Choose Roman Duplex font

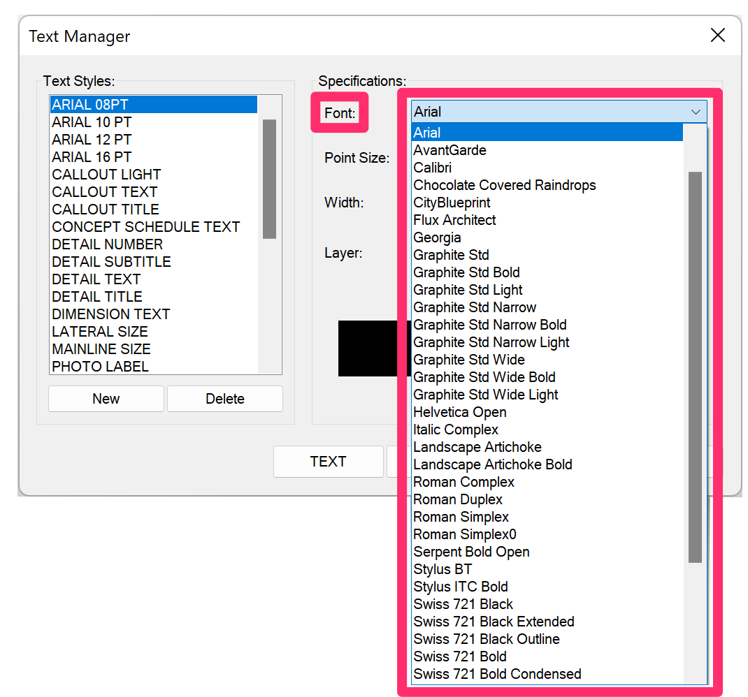coord(547,499)
